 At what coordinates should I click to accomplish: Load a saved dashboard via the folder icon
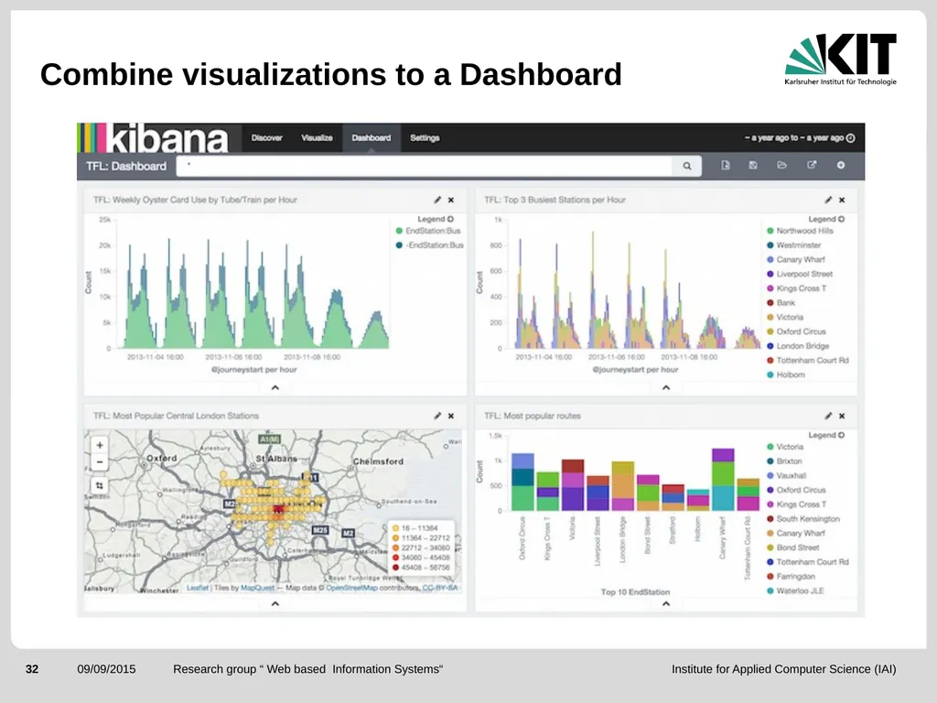tap(781, 165)
